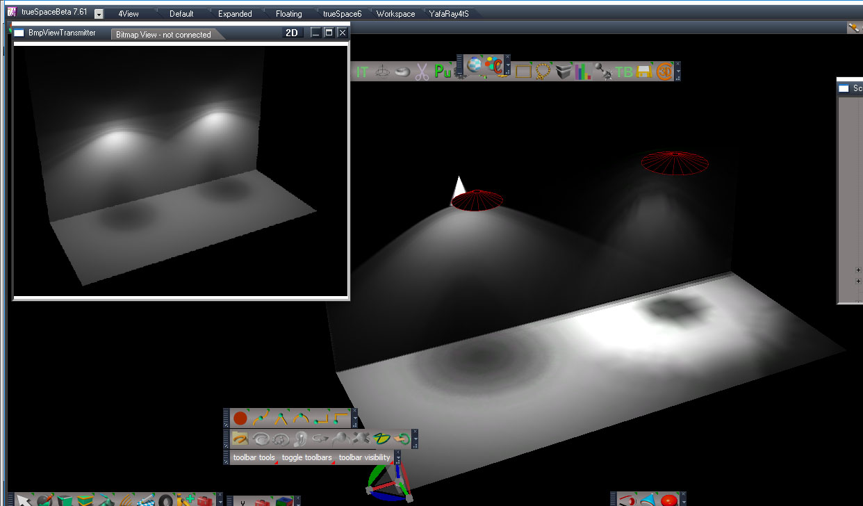Click the green Pu toolbar icon
863x506 pixels.
(x=443, y=71)
